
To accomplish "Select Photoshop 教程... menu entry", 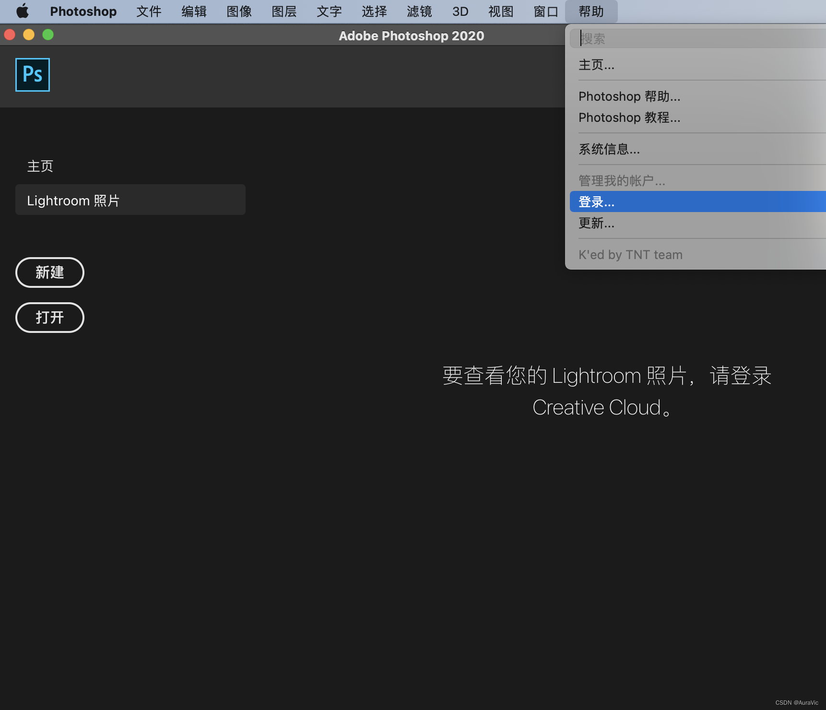I will pos(698,118).
